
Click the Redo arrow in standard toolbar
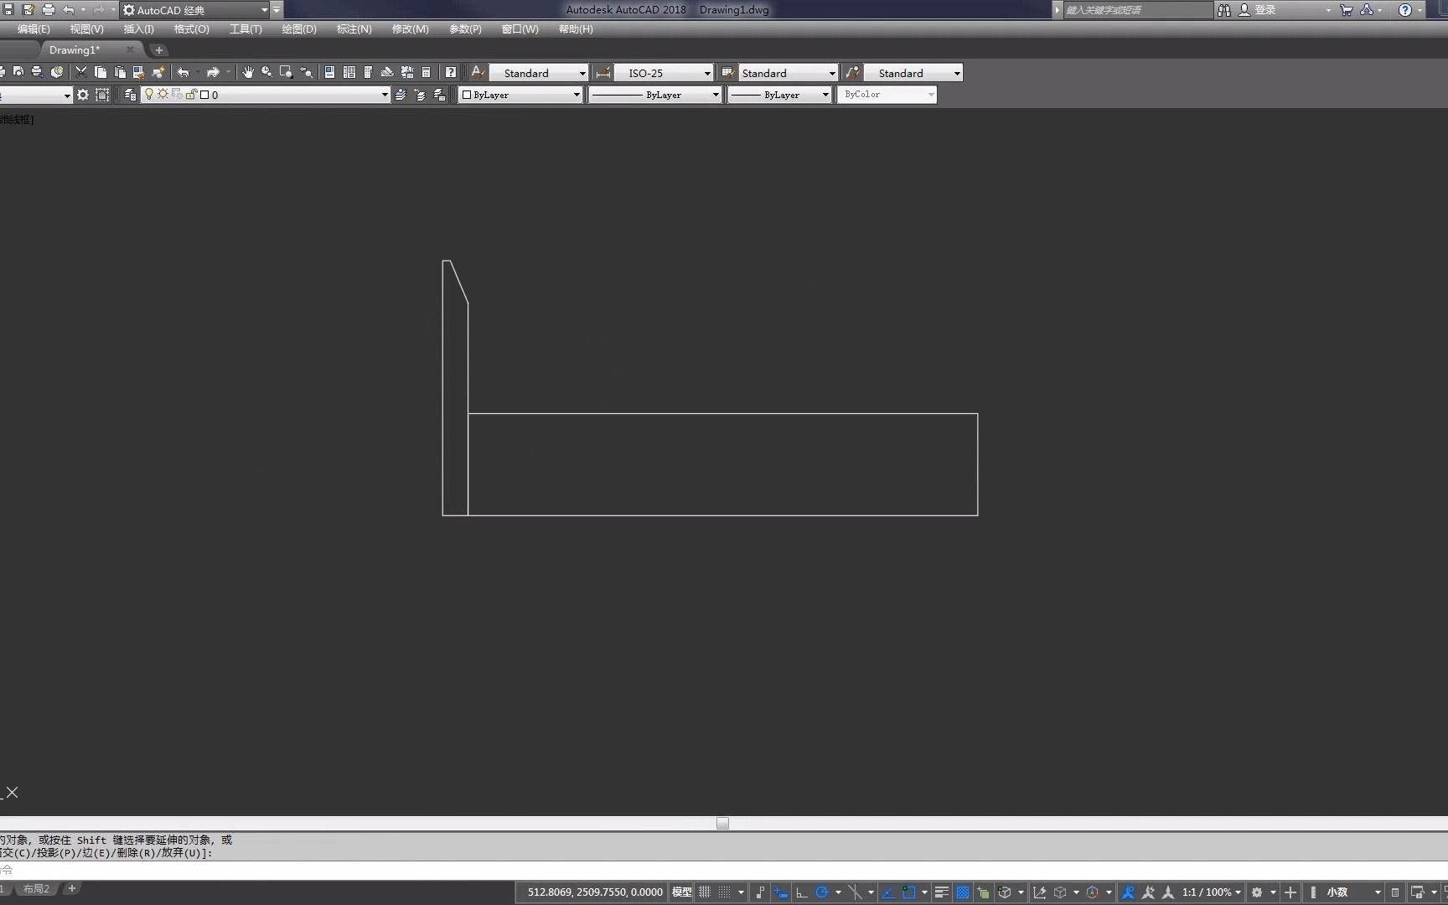[213, 73]
